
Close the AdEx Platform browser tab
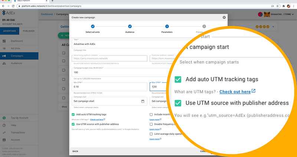(x=47, y=1)
